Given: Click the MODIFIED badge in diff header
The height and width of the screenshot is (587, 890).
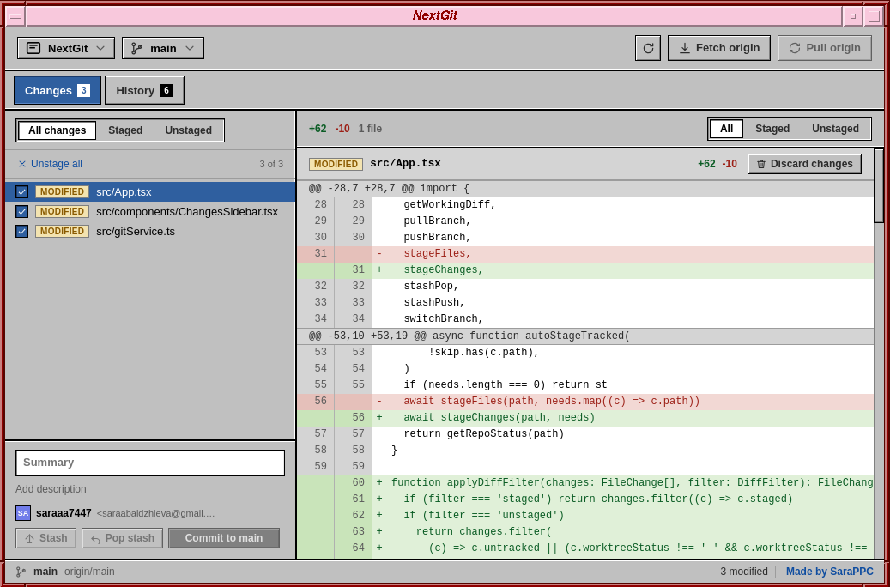Looking at the screenshot, I should (x=336, y=164).
